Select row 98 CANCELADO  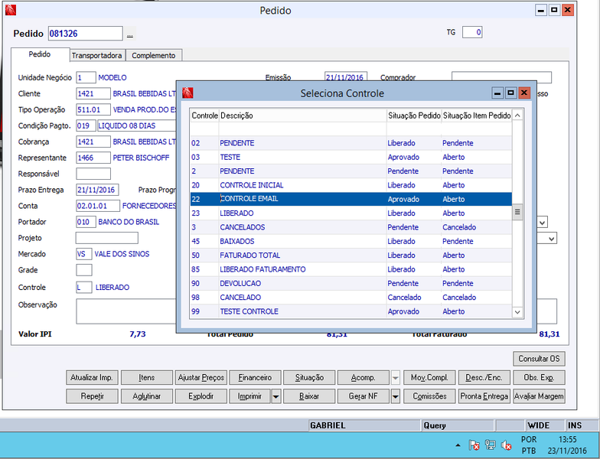351,297
